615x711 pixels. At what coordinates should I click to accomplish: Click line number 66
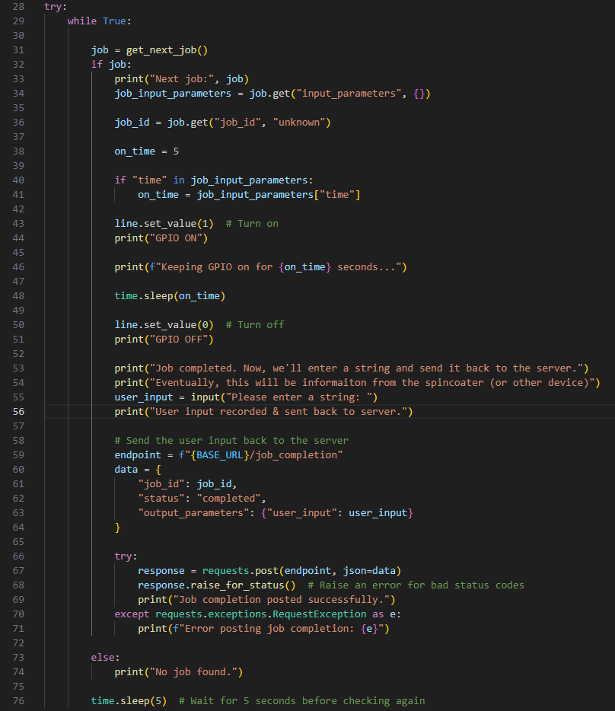tap(18, 556)
